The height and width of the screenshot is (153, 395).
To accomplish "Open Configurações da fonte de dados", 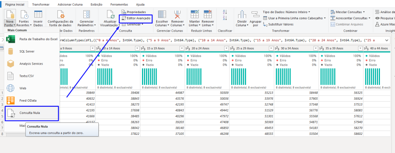I will click(x=61, y=18).
